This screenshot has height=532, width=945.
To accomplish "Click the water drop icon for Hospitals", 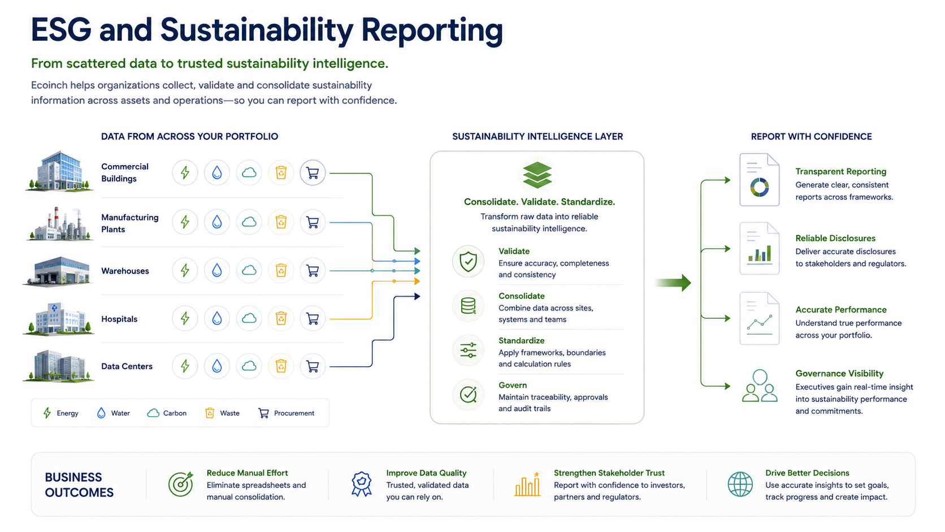I will [217, 319].
